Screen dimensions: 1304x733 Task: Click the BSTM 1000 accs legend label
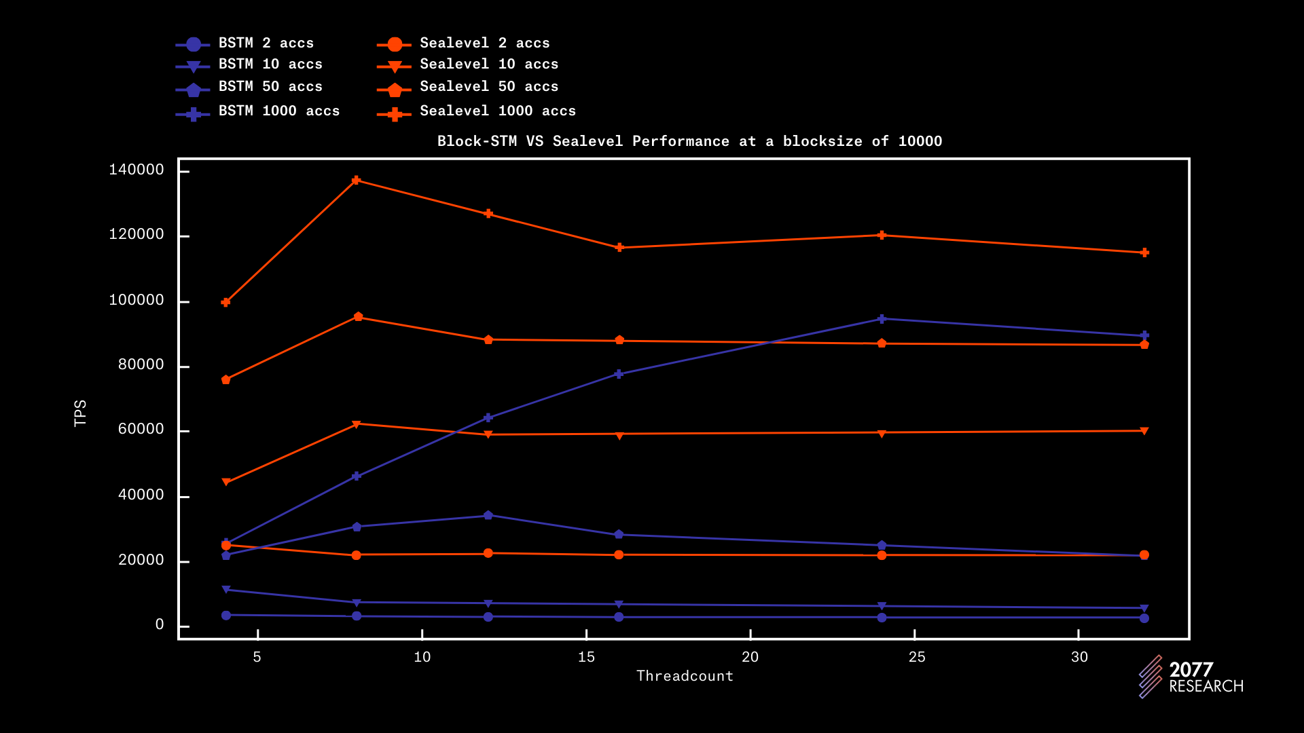click(x=278, y=111)
